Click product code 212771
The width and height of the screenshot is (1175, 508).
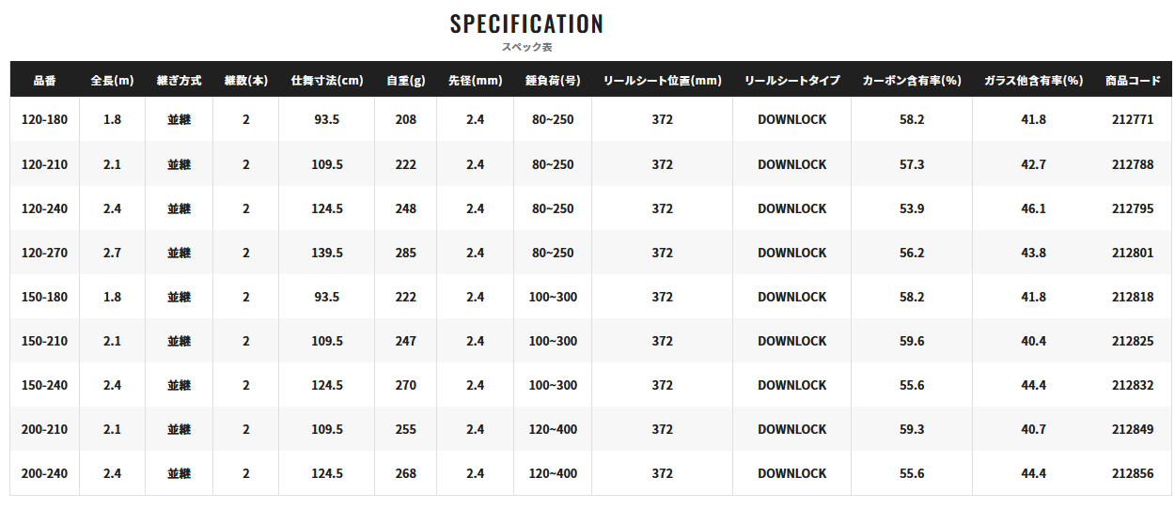coord(1133,120)
